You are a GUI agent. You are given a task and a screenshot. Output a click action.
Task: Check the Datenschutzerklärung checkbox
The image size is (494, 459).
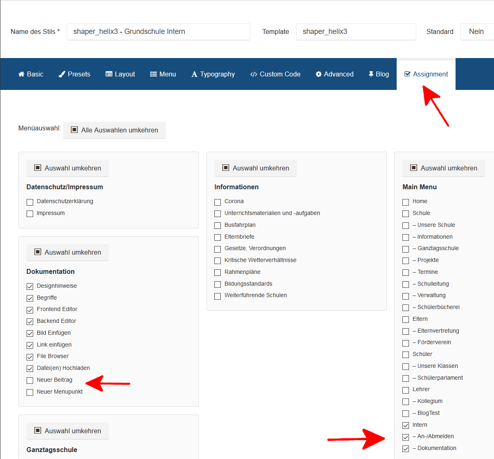coord(30,202)
